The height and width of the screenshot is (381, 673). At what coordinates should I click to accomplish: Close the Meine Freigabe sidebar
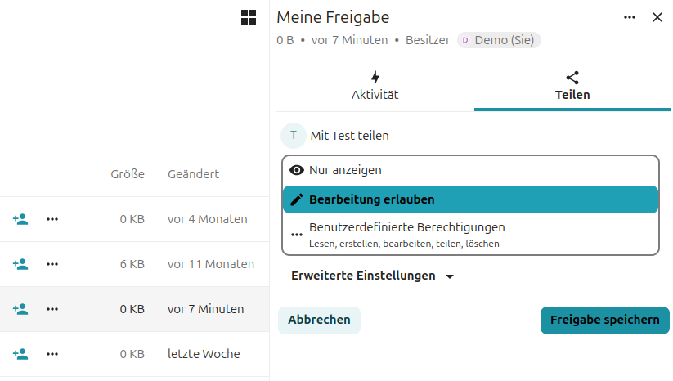click(657, 17)
